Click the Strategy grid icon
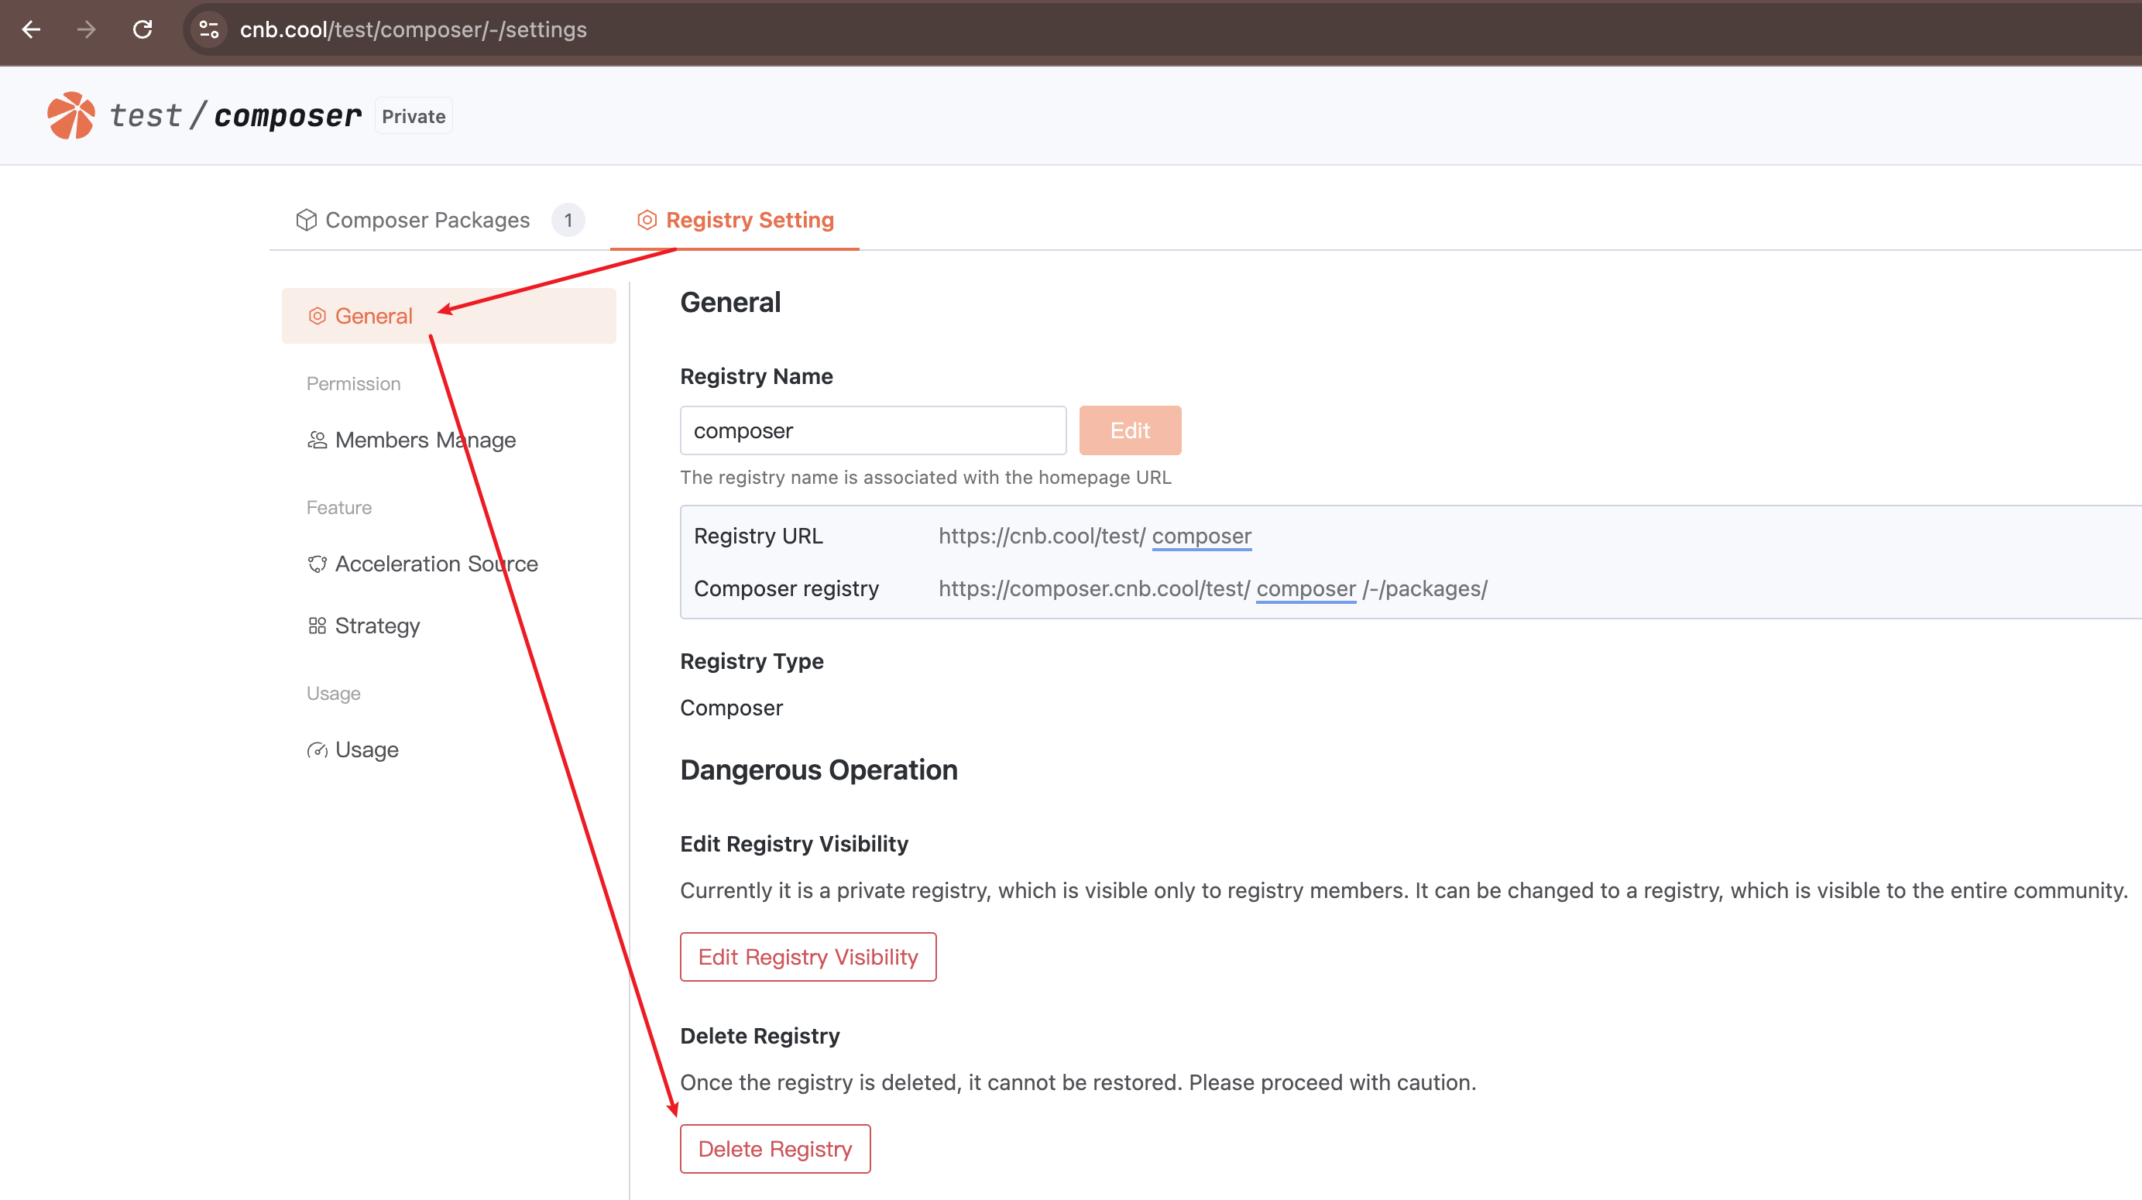 tap(317, 626)
